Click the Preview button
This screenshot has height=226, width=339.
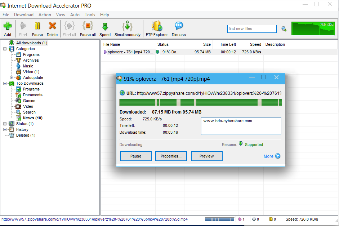click(x=207, y=156)
